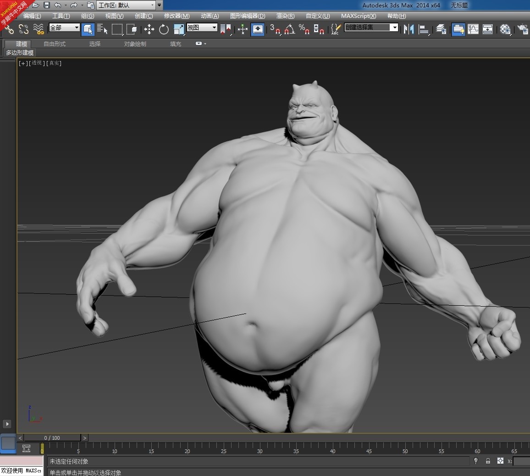Screen dimensions: 530x476
Task: Open the Material Editor icon
Action: coord(505,29)
